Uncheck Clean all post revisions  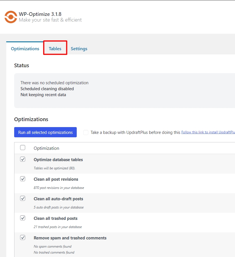[23, 179]
